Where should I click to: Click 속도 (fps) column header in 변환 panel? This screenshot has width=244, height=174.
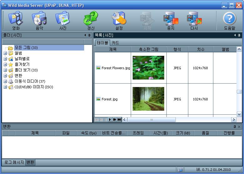pyautogui.click(x=89, y=133)
